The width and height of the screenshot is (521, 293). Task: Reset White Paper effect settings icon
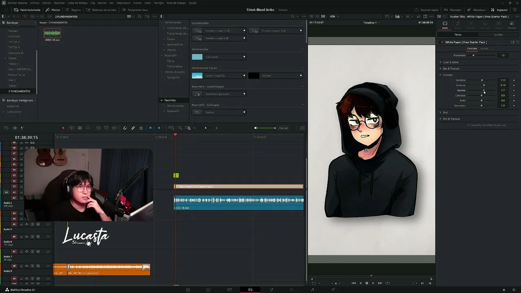point(518,42)
